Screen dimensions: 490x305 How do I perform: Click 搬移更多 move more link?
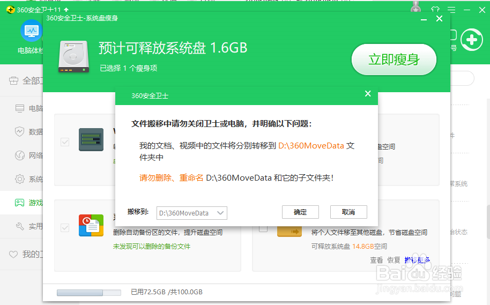(x=417, y=260)
